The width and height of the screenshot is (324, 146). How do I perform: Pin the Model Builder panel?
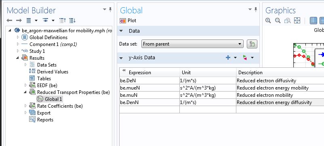[110, 10]
